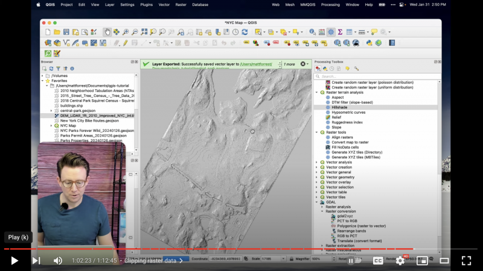Viewport: 483px width, 271px height.
Task: Open the Python console icon
Action: 369,43
